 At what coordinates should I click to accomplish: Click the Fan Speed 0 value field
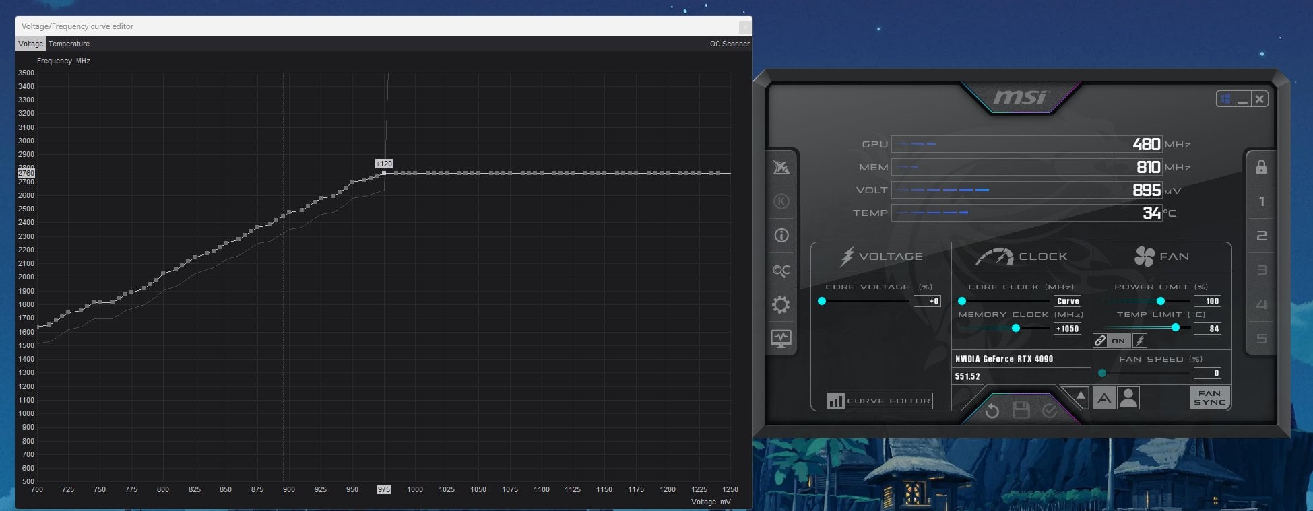point(1208,373)
